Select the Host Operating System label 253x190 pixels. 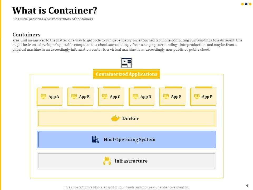coord(129,140)
